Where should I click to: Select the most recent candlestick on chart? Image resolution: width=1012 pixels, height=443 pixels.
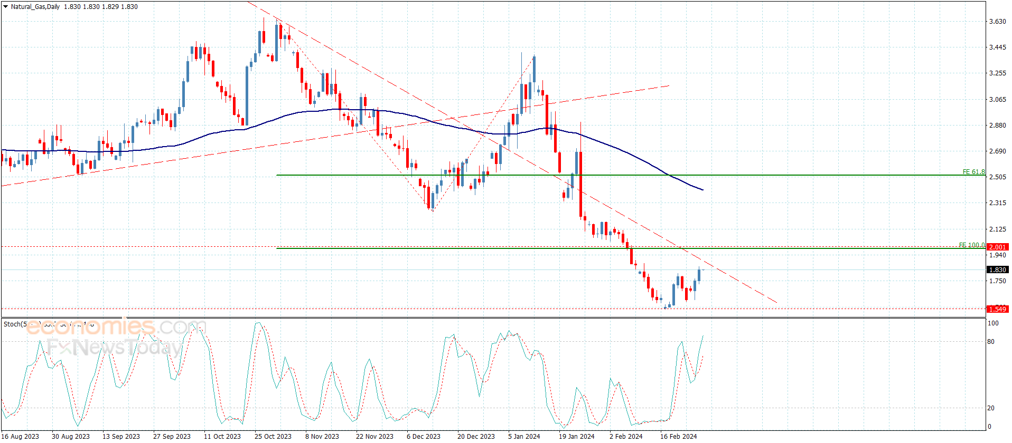click(699, 275)
